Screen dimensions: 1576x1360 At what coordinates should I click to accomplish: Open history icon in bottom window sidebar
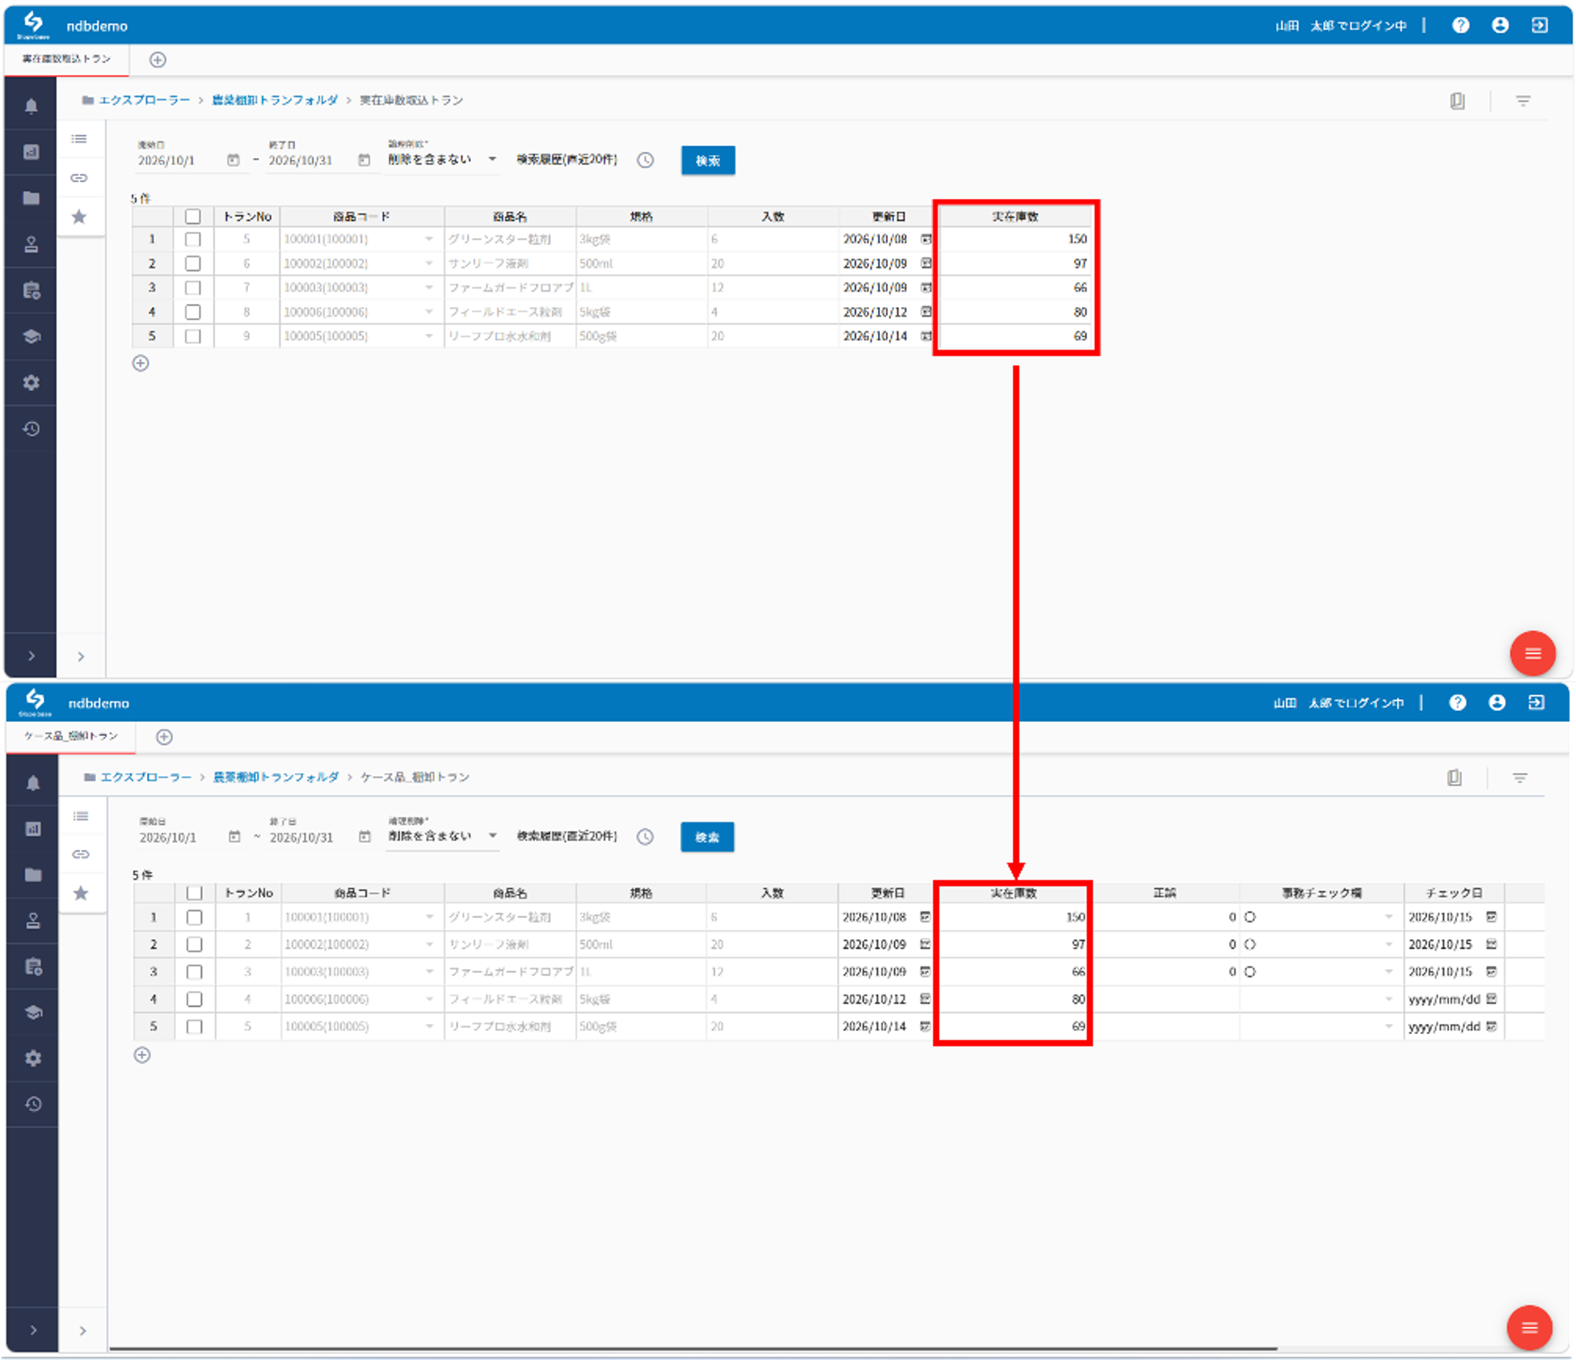pyautogui.click(x=33, y=1104)
